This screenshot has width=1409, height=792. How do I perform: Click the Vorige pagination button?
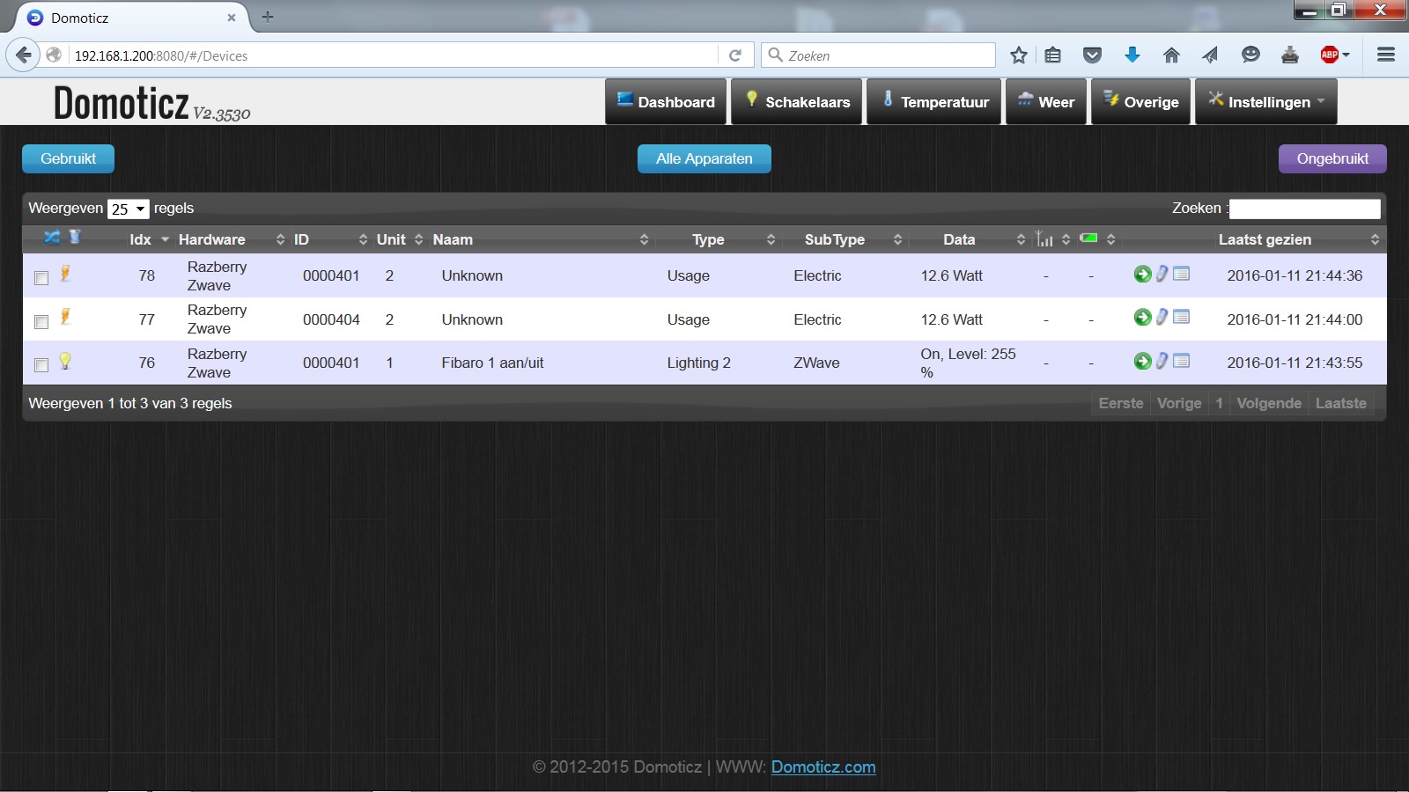[x=1179, y=403]
